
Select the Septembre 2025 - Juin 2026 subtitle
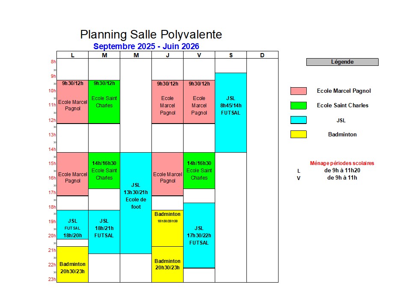pyautogui.click(x=146, y=46)
